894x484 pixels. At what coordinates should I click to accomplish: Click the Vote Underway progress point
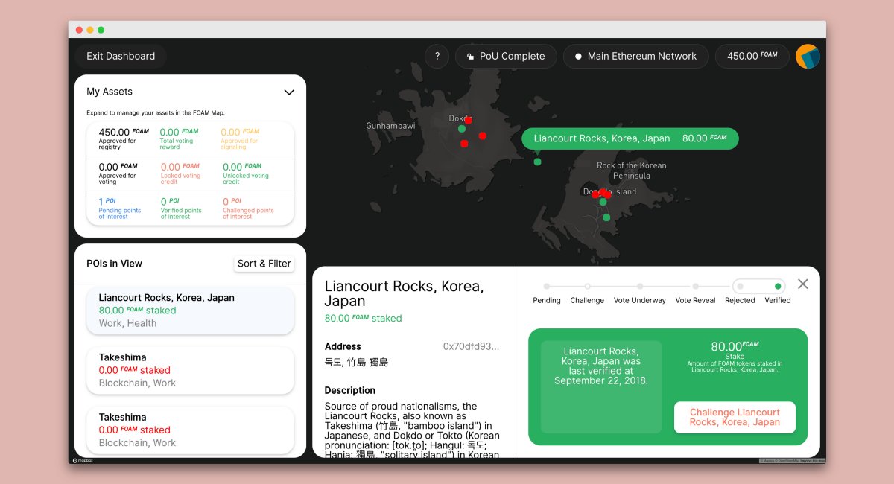coord(639,286)
